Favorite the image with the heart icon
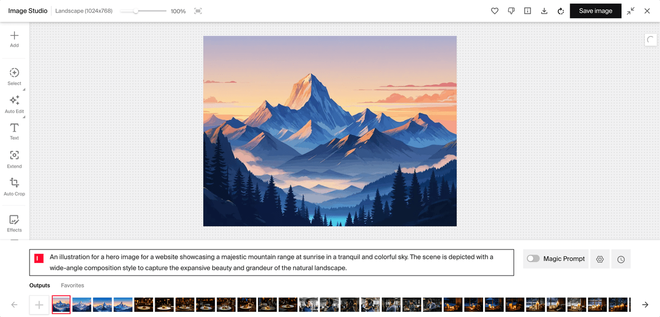 pyautogui.click(x=494, y=10)
